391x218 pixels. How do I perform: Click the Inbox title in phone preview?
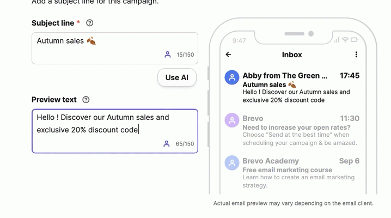point(292,55)
